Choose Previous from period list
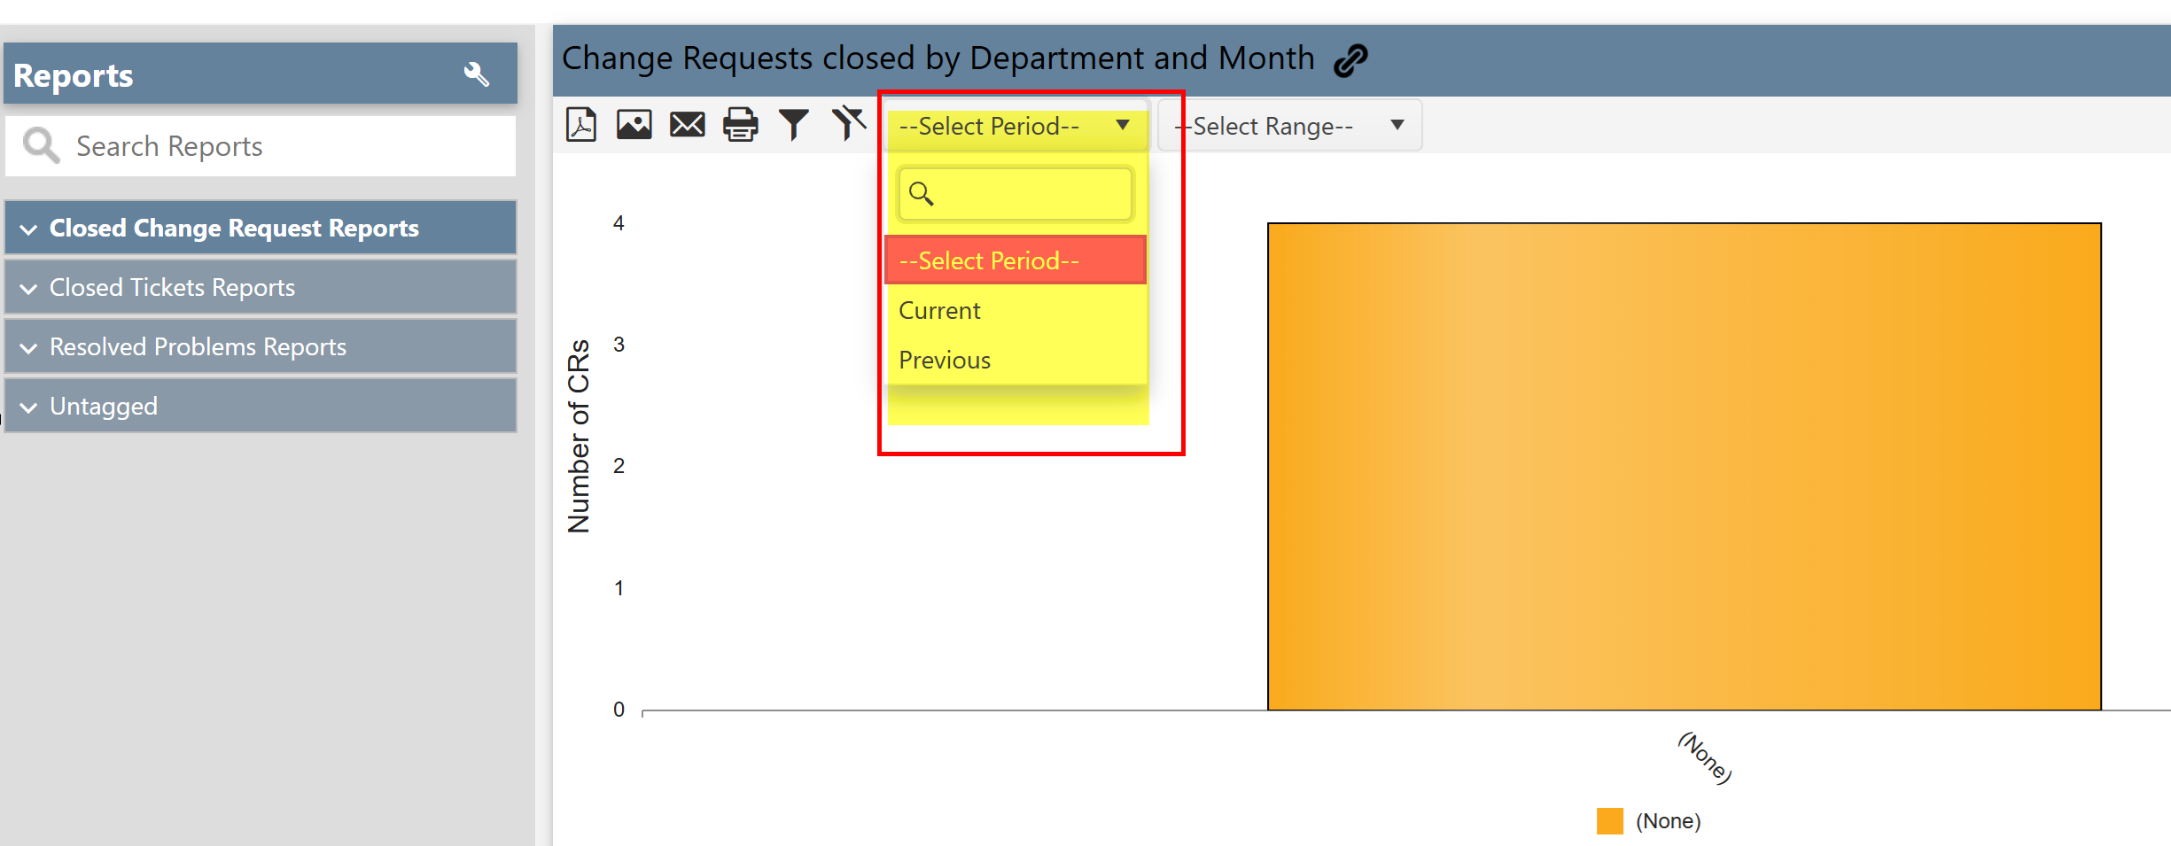 (x=945, y=361)
